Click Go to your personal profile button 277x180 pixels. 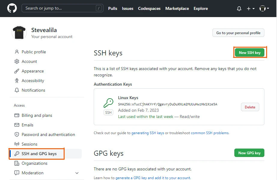click(x=238, y=33)
